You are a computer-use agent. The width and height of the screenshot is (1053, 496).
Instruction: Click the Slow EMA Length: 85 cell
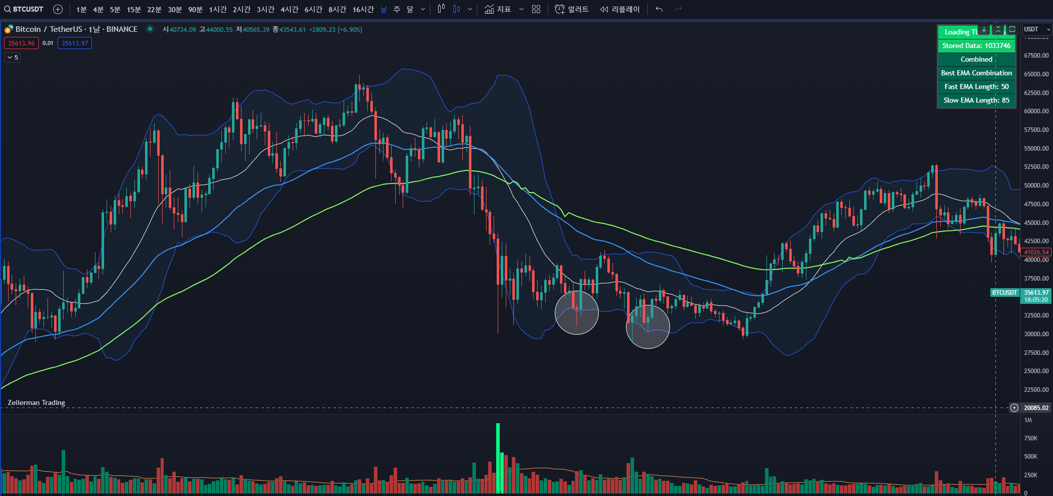point(976,100)
